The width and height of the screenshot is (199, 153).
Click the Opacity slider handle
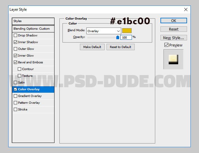pos(118,37)
